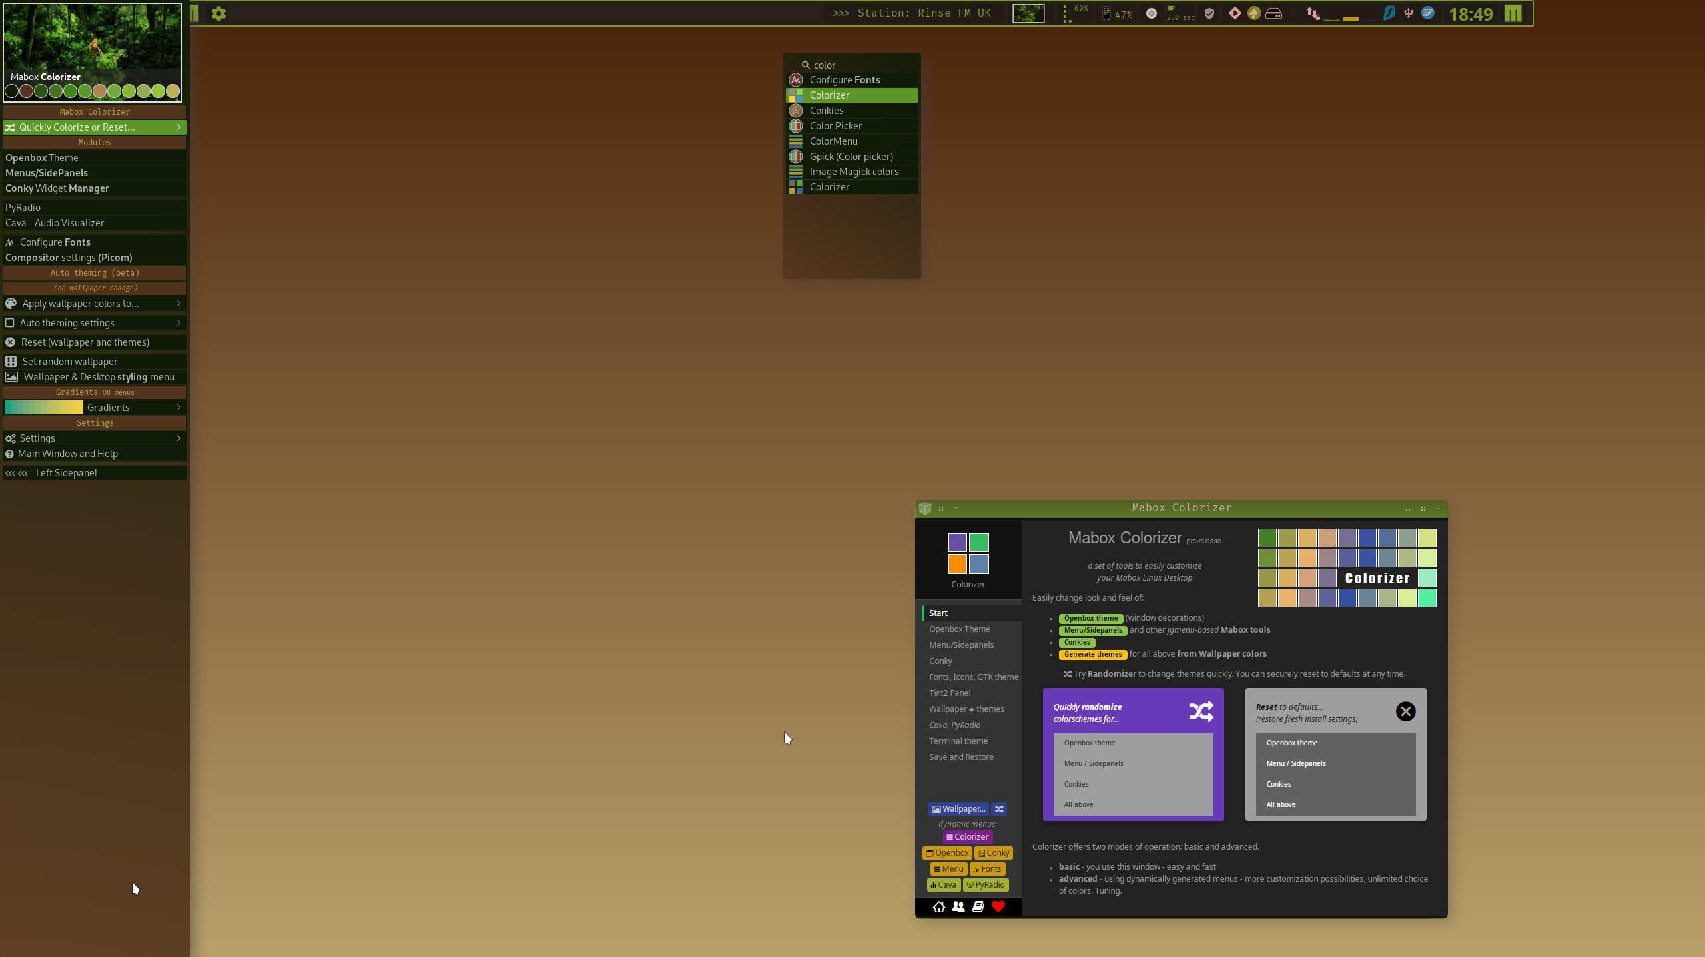
Task: Open the Color Picker search result
Action: pos(835,126)
